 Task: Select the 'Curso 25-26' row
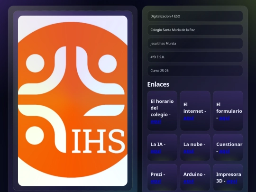[195, 71]
